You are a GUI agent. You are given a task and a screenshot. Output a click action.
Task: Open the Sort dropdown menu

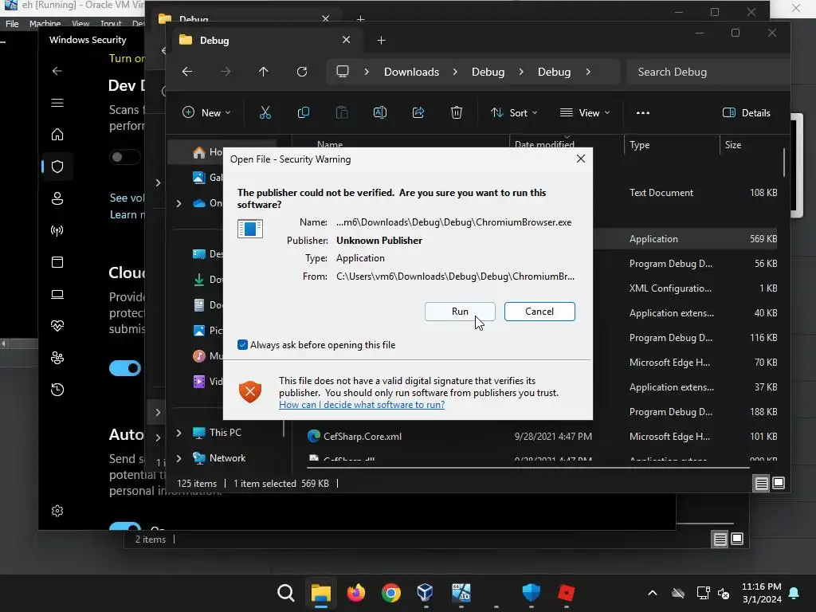click(x=514, y=112)
